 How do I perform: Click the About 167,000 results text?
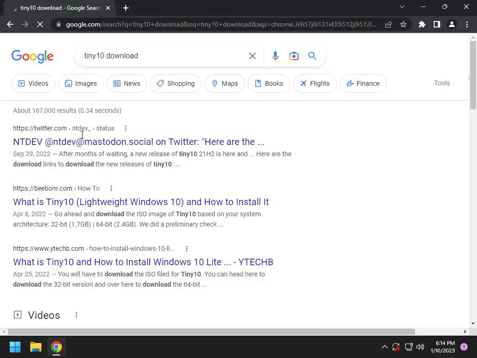click(67, 110)
